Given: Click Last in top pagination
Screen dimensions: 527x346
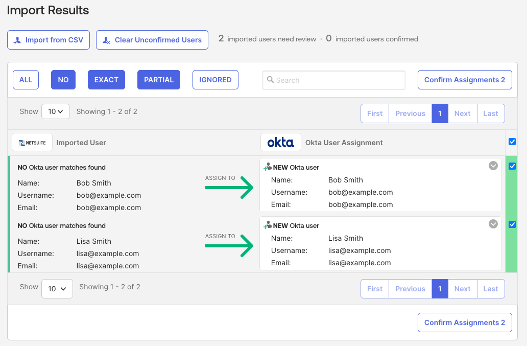Looking at the screenshot, I should pyautogui.click(x=491, y=113).
